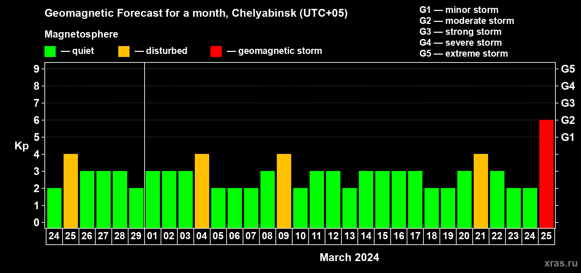Click the date label 25 under the red bar
The width and height of the screenshot is (581, 273).
546,236
